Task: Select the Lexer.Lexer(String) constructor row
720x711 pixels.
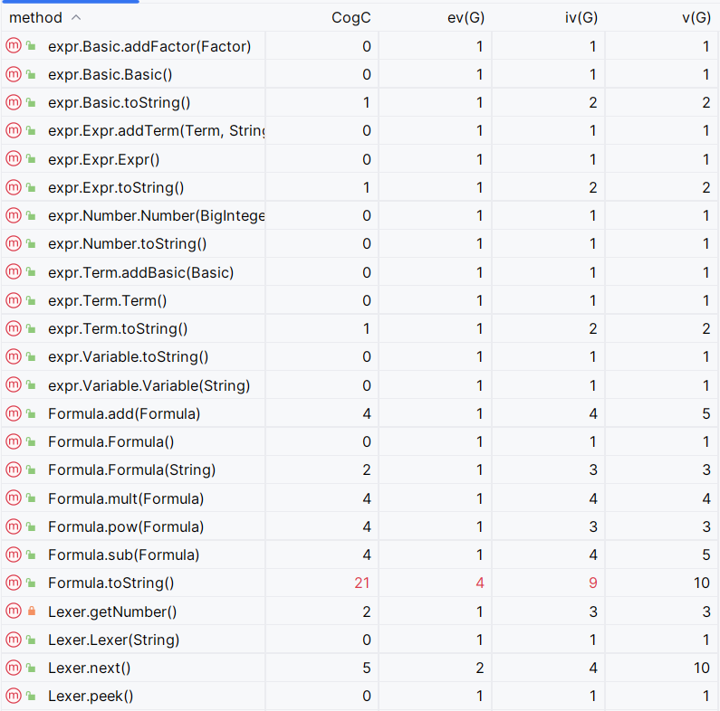Action: 113,640
